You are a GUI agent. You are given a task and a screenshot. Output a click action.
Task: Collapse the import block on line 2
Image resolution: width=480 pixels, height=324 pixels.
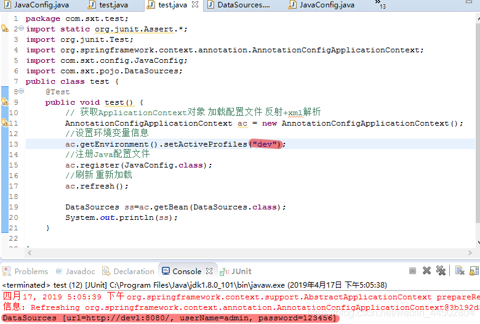21,28
